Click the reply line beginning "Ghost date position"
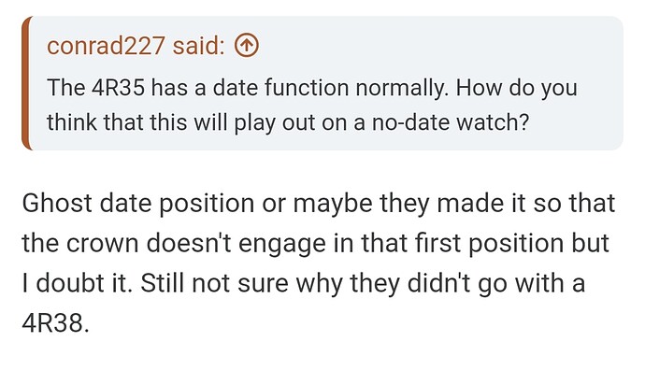The image size is (645, 370). point(319,203)
